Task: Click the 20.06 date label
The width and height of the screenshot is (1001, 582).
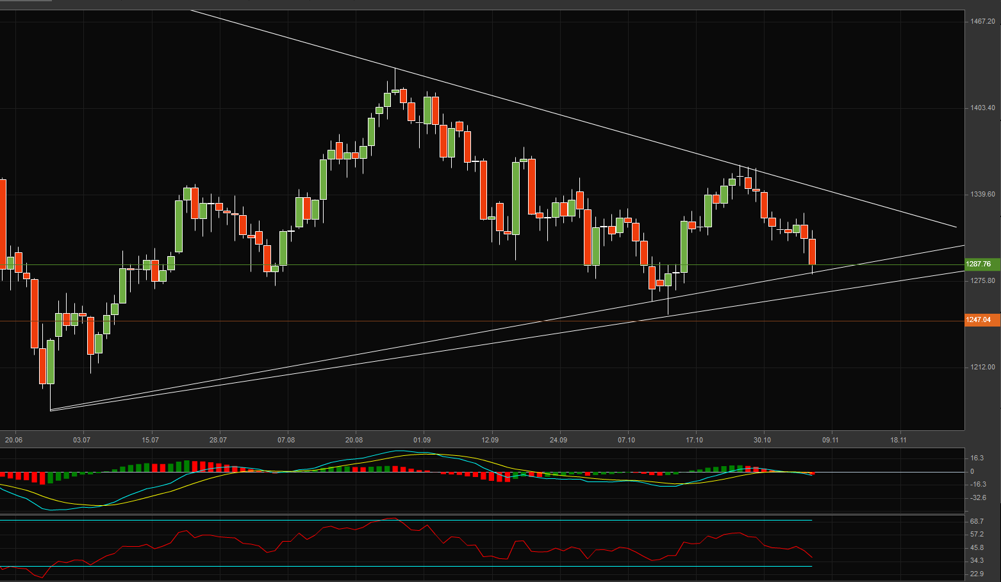Action: pos(14,440)
